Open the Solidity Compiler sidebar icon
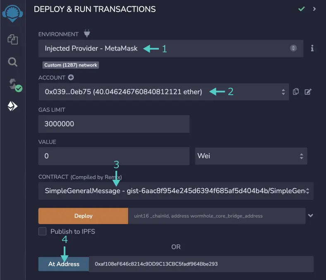 click(x=15, y=85)
